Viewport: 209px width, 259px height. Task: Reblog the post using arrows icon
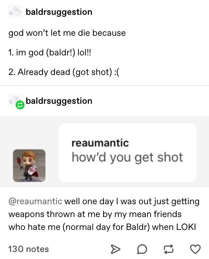tap(169, 249)
